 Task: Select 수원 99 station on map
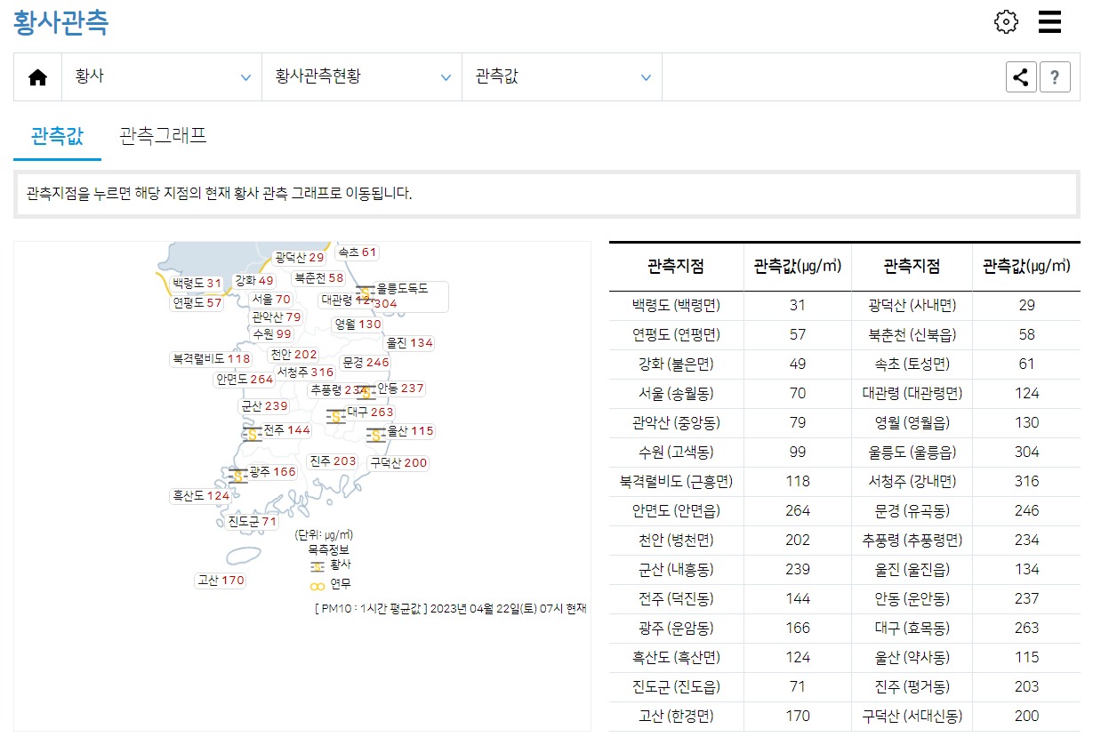pyautogui.click(x=272, y=334)
